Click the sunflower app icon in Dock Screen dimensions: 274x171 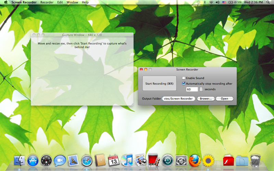[208, 160]
